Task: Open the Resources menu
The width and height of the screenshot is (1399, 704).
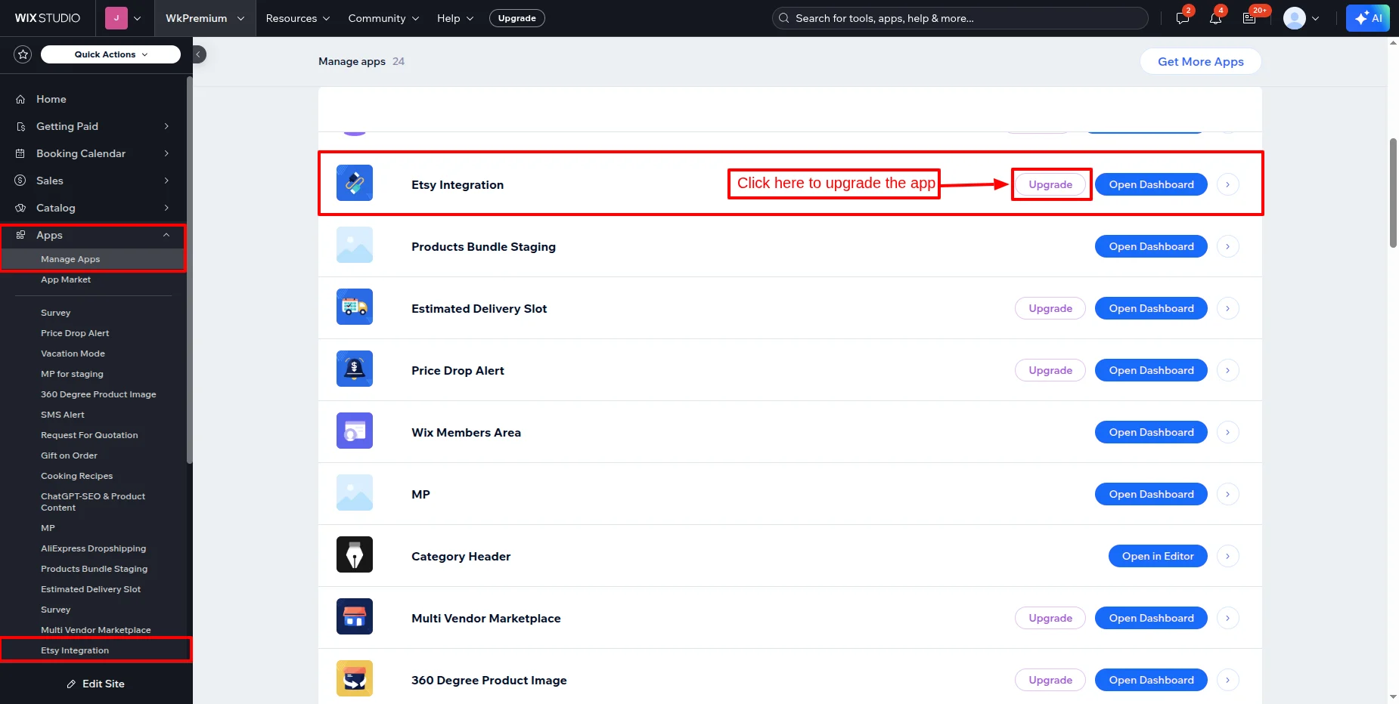Action: tap(297, 18)
